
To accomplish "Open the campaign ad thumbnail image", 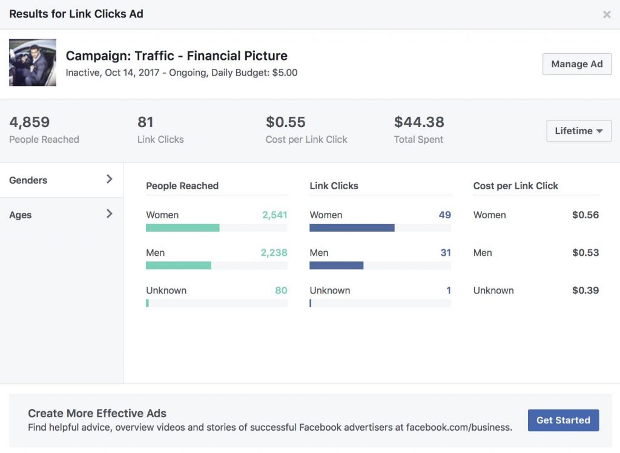I will [33, 62].
